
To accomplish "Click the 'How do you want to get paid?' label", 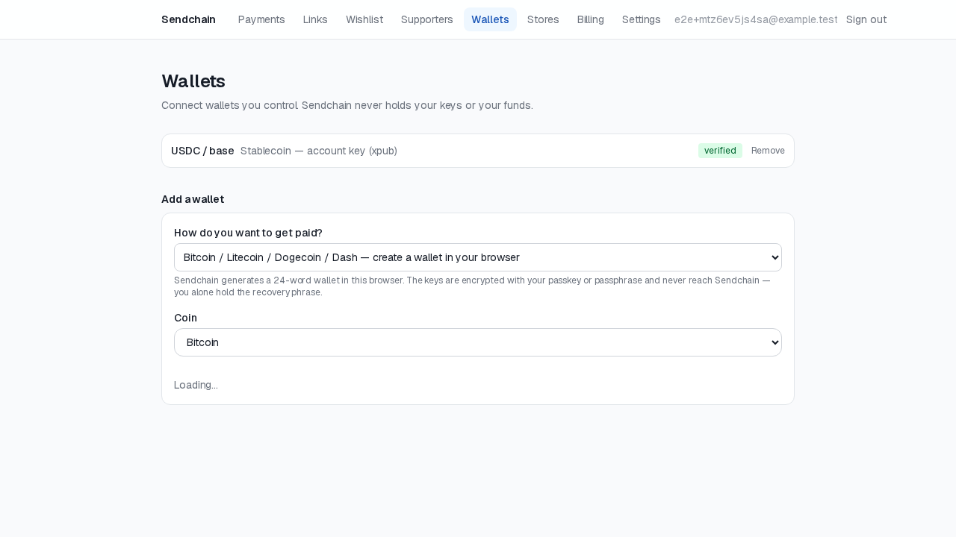I will click(248, 233).
